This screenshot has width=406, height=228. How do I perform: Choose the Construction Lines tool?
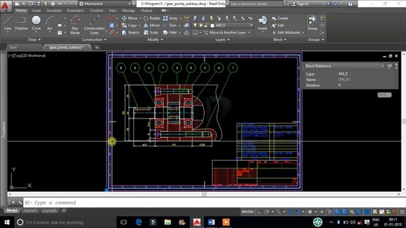tap(95, 25)
